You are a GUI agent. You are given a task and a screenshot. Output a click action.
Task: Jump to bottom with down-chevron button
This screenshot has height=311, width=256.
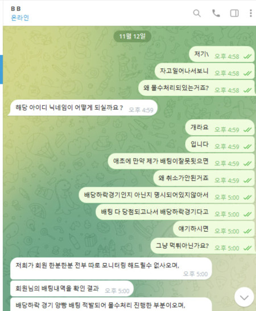(x=244, y=297)
